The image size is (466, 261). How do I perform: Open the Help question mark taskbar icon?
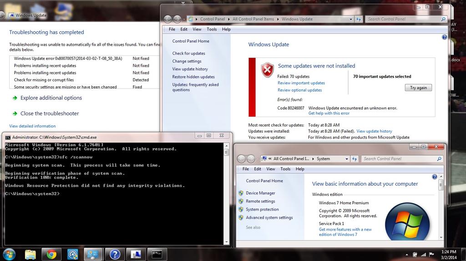pos(115,254)
